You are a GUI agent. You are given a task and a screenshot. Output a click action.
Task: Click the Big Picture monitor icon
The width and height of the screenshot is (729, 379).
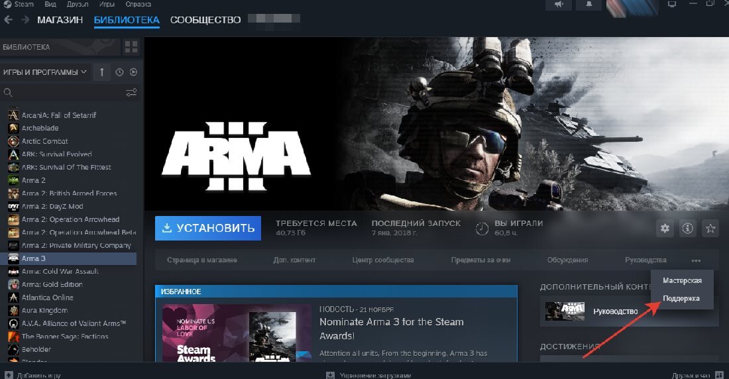pos(671,4)
